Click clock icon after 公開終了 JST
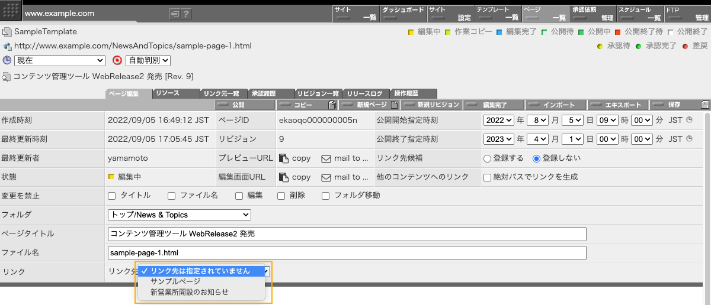 [689, 139]
